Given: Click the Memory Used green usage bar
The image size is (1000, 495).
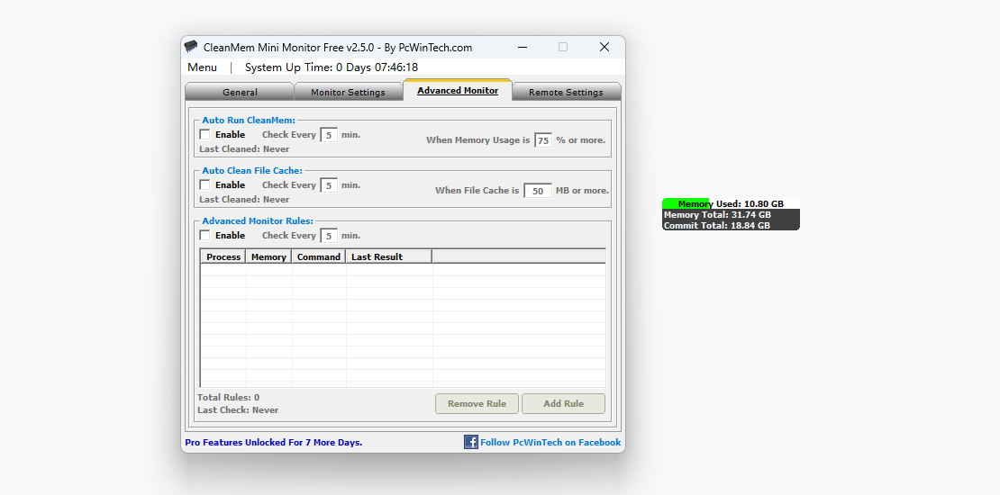Looking at the screenshot, I should click(686, 204).
